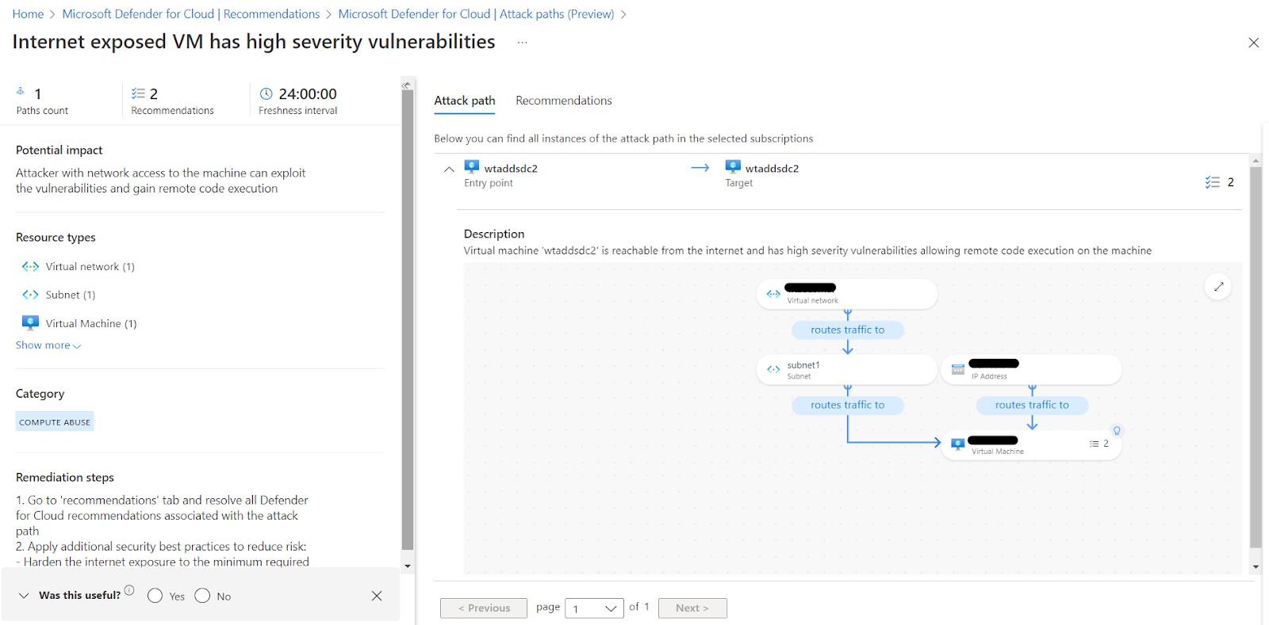The height and width of the screenshot is (625, 1269).
Task: Collapse the wtaddsdc2 attack path row
Action: tap(449, 169)
